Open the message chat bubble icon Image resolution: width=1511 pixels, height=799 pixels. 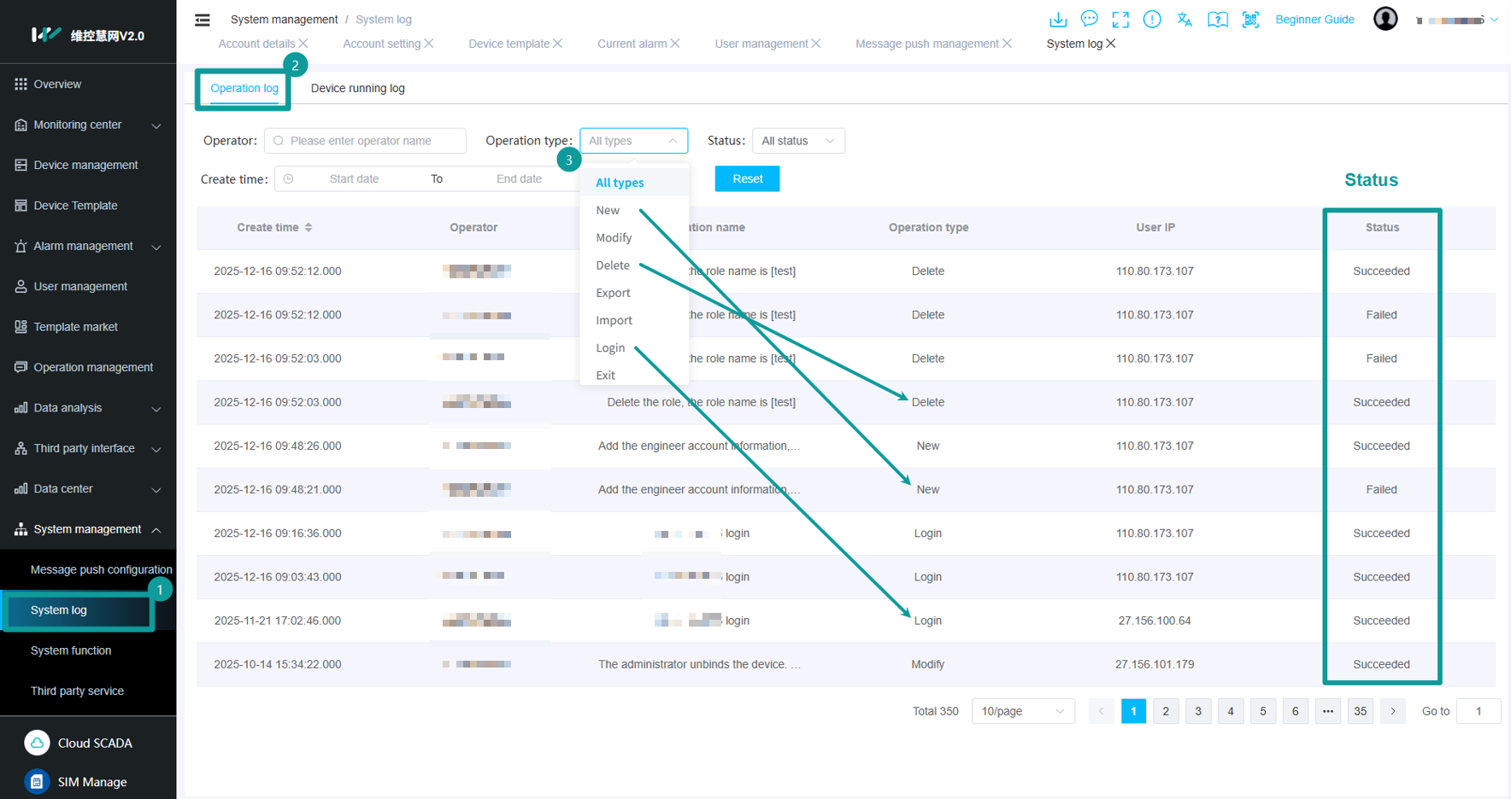coord(1089,19)
